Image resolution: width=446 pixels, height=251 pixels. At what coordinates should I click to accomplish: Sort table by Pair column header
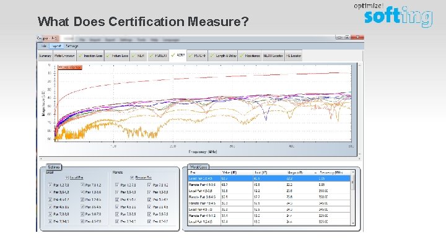pyautogui.click(x=204, y=172)
